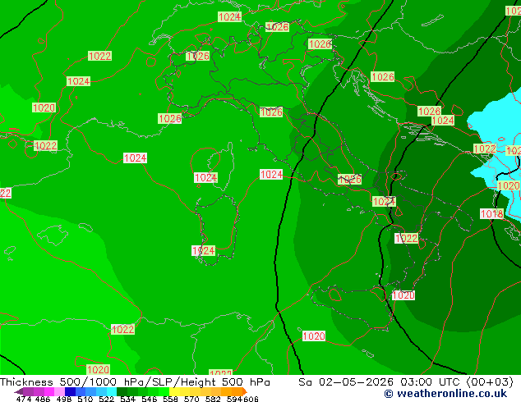Click the Mallorca island outline
Screen dimensions: 521x402
pos(53,235)
